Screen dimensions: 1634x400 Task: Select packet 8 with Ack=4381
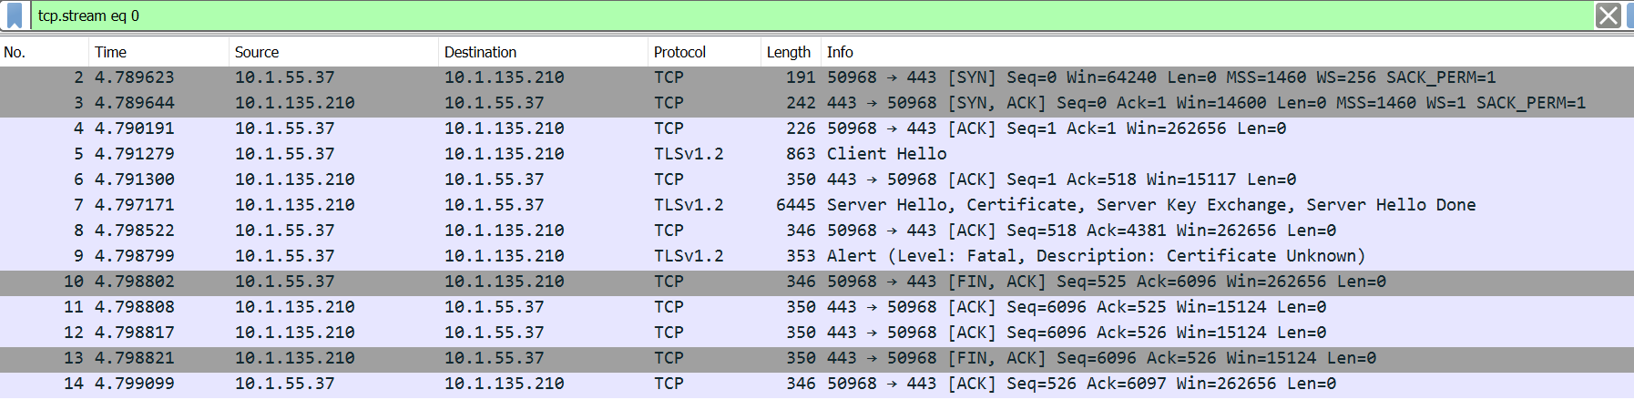tap(1081, 231)
